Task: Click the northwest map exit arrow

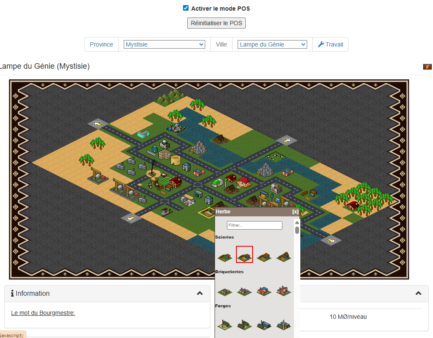Action: coord(98,124)
